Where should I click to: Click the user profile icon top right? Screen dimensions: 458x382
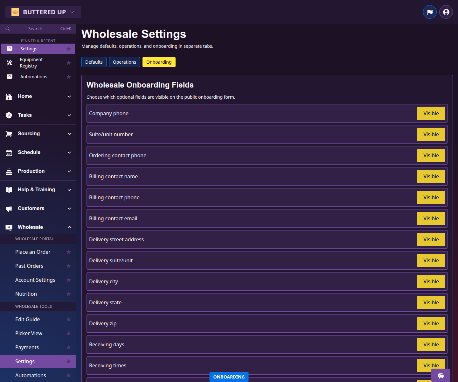(x=446, y=12)
